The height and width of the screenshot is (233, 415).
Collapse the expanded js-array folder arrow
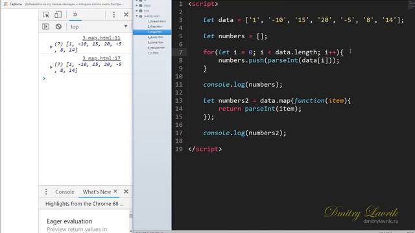(x=137, y=16)
